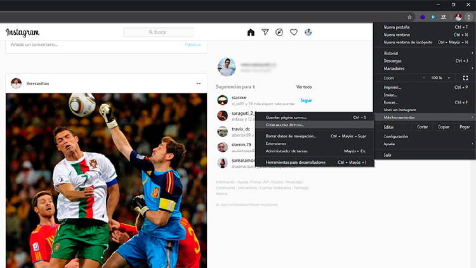The height and width of the screenshot is (268, 476).
Task: Open Extensiones from submenu
Action: pyautogui.click(x=315, y=144)
